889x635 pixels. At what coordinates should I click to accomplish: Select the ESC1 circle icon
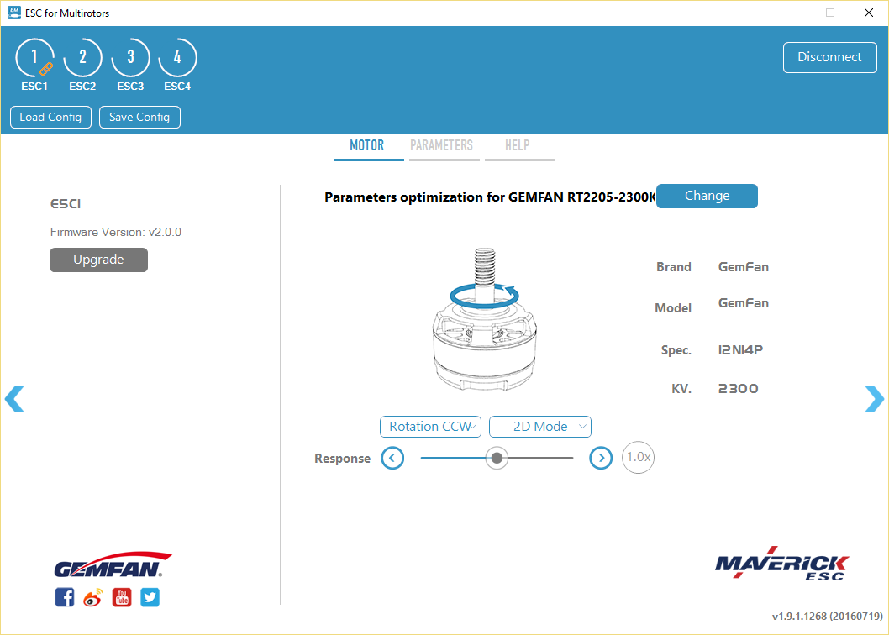[x=34, y=57]
